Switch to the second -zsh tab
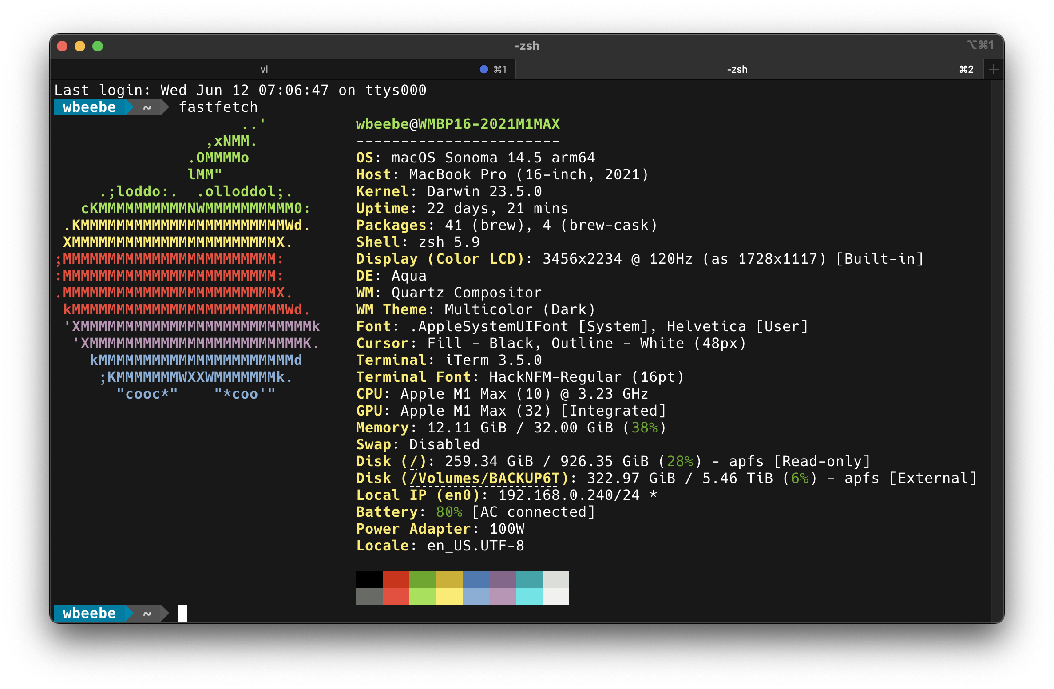 (749, 69)
